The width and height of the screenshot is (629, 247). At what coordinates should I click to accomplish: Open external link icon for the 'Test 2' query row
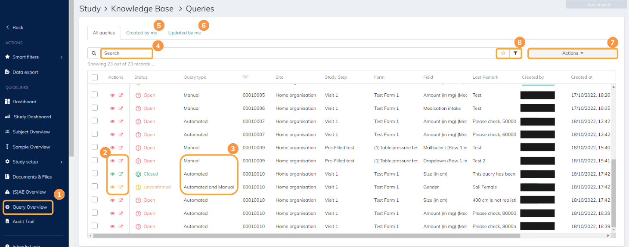(x=121, y=161)
